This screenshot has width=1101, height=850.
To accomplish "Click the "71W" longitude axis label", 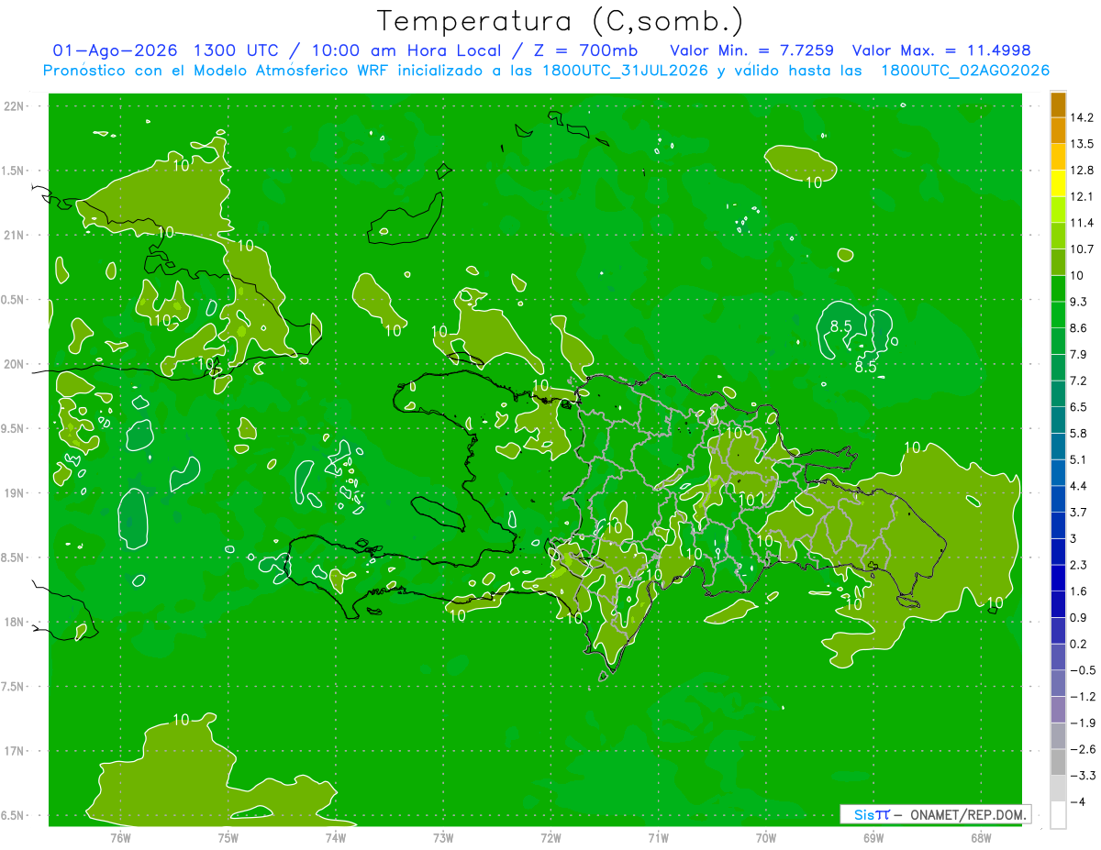I will tap(658, 838).
